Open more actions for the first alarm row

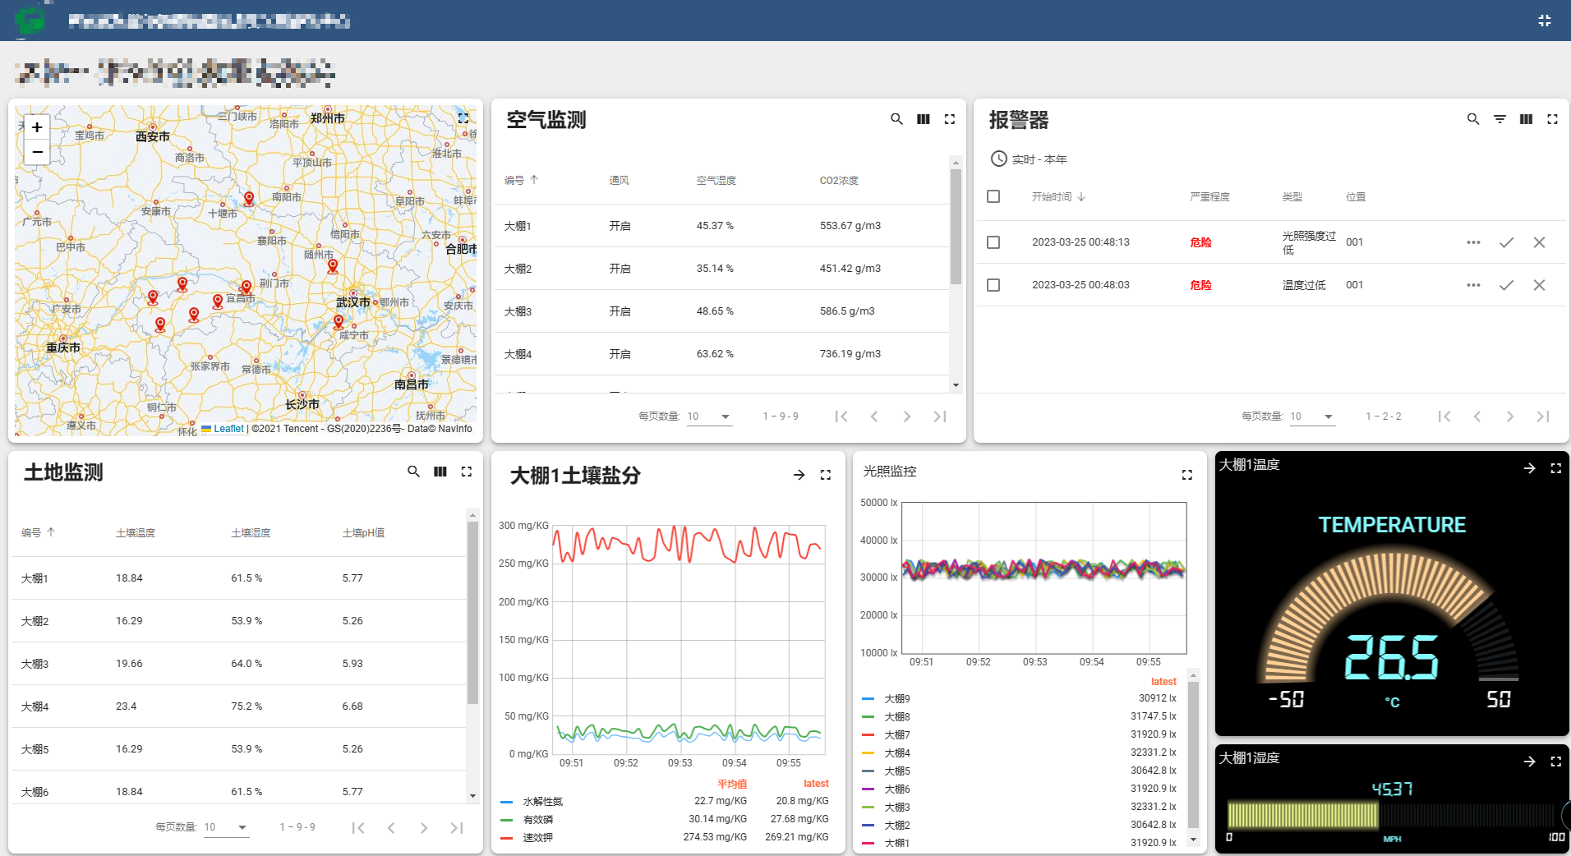coord(1472,242)
